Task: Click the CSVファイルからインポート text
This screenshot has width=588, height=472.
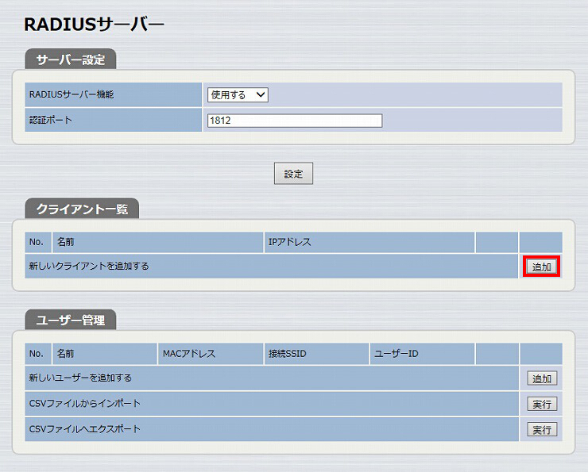Action: click(85, 404)
